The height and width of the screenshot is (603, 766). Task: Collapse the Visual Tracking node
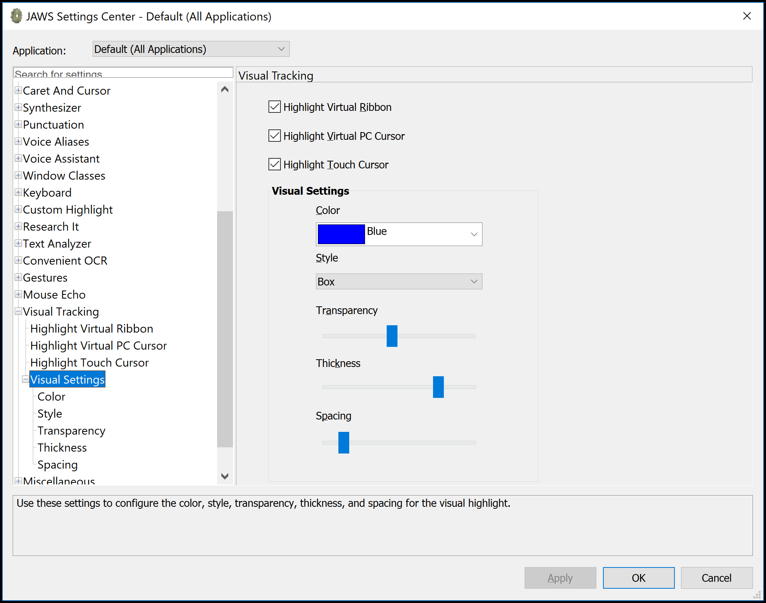coord(18,311)
